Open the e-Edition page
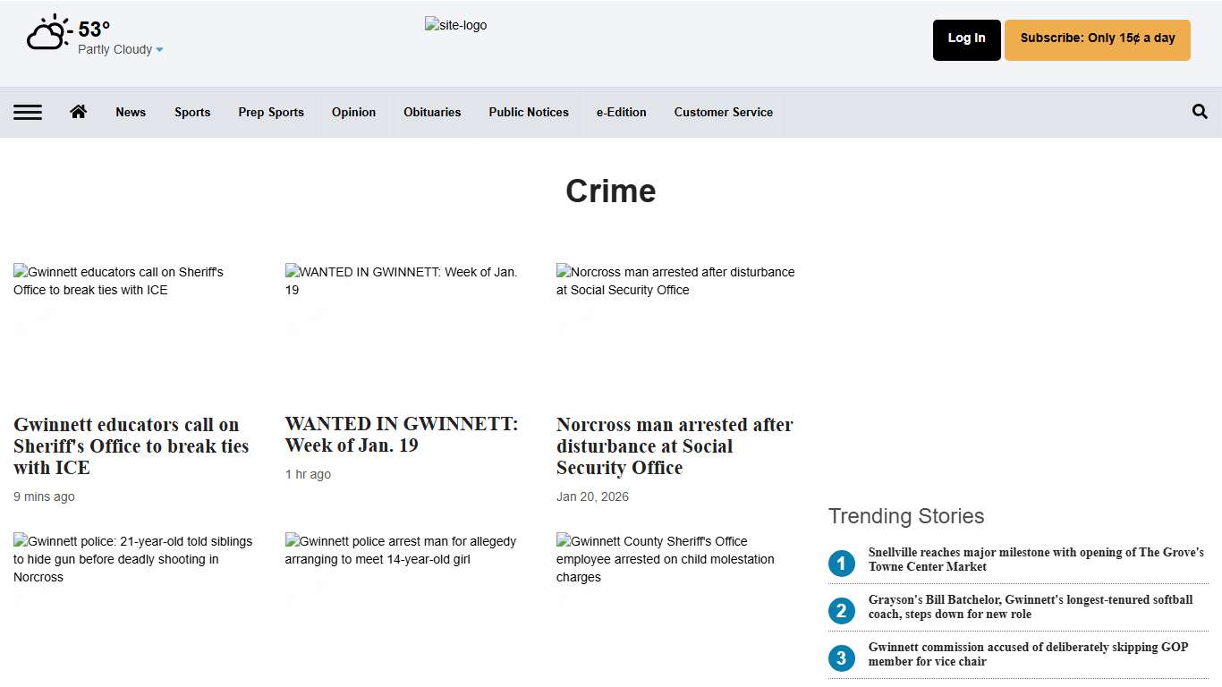Screen dimensions: 1222x687 click(x=621, y=112)
